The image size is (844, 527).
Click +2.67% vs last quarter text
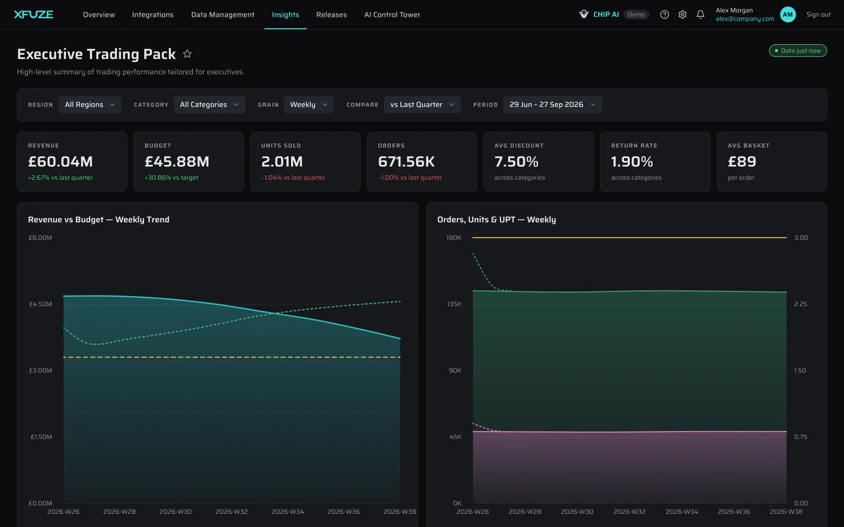pyautogui.click(x=60, y=178)
